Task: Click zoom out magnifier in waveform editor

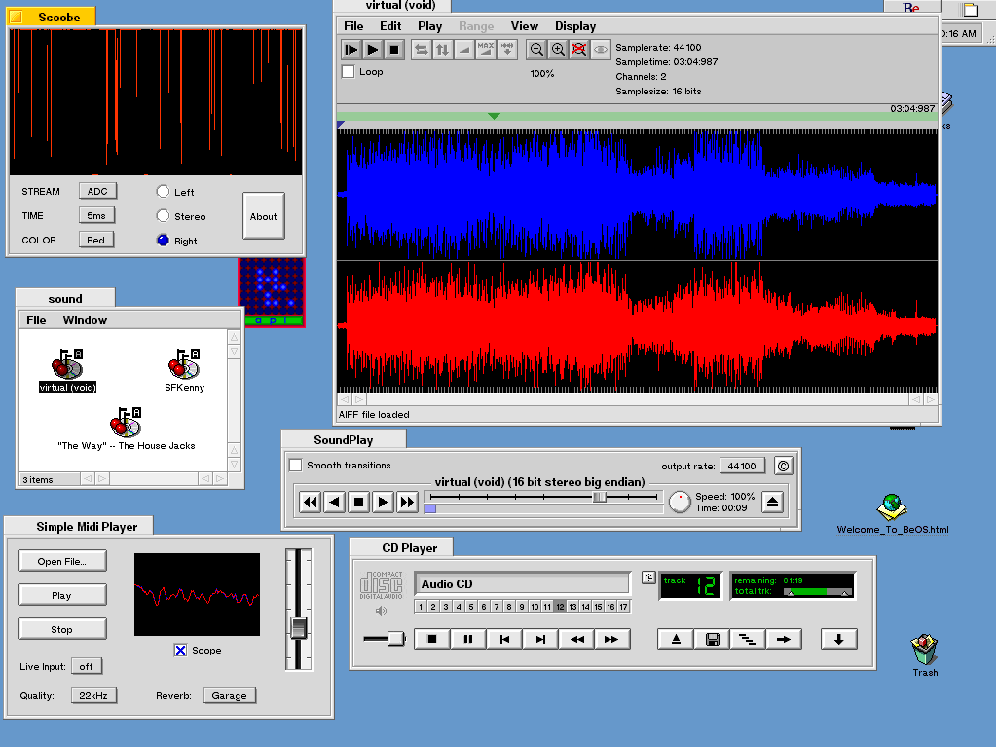Action: tap(536, 49)
